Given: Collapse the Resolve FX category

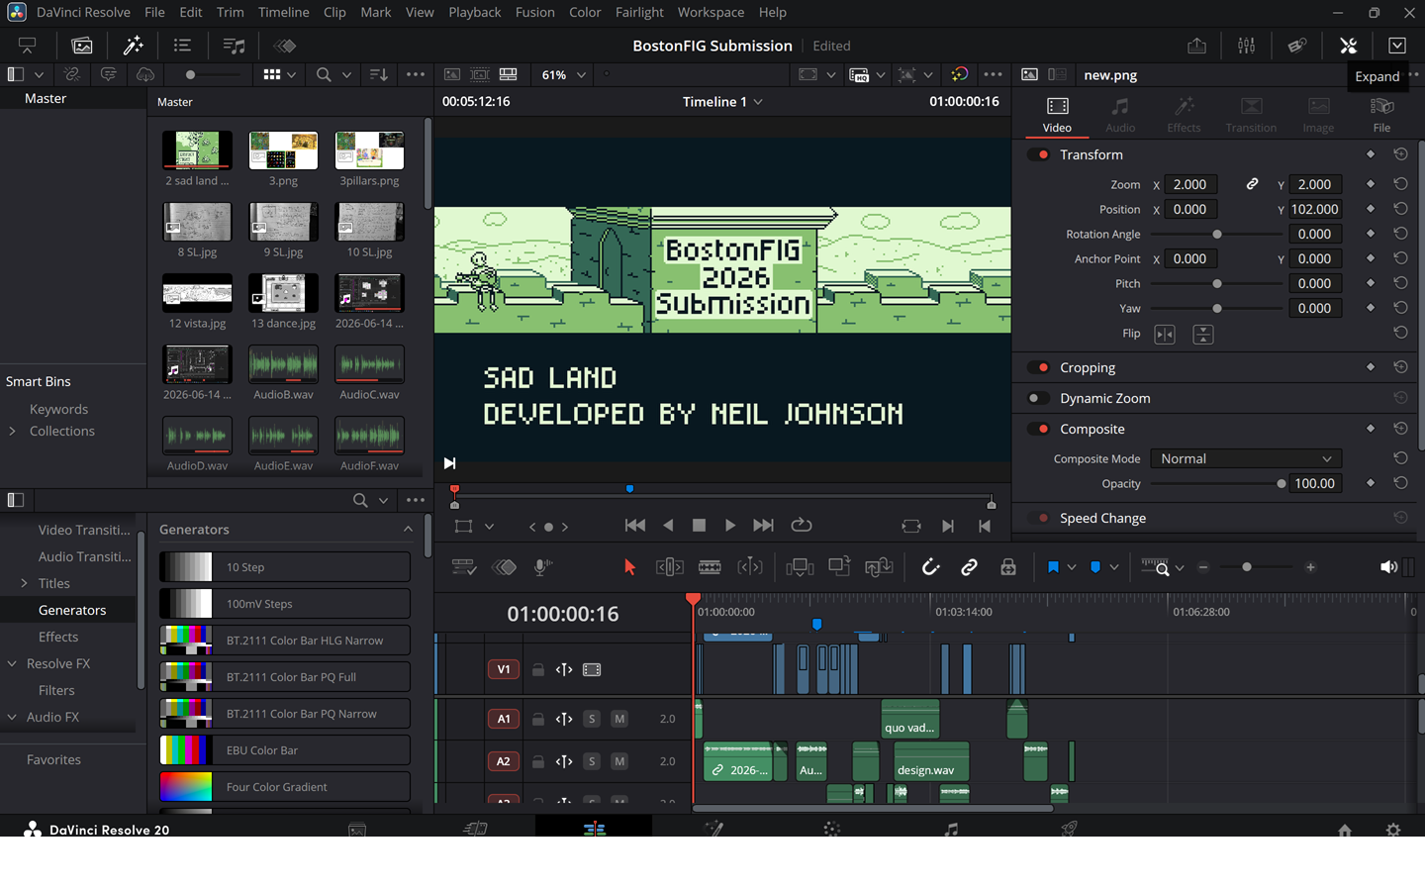Looking at the screenshot, I should [x=12, y=663].
